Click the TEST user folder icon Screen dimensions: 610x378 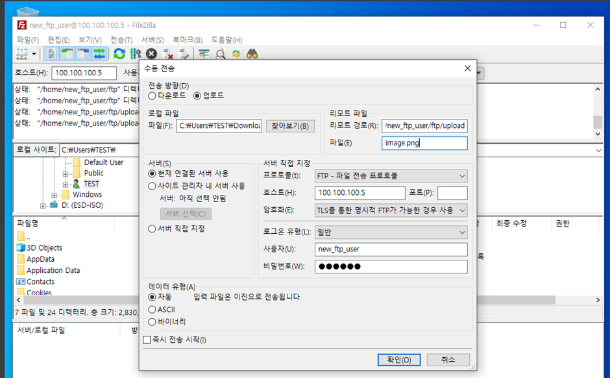(x=77, y=184)
